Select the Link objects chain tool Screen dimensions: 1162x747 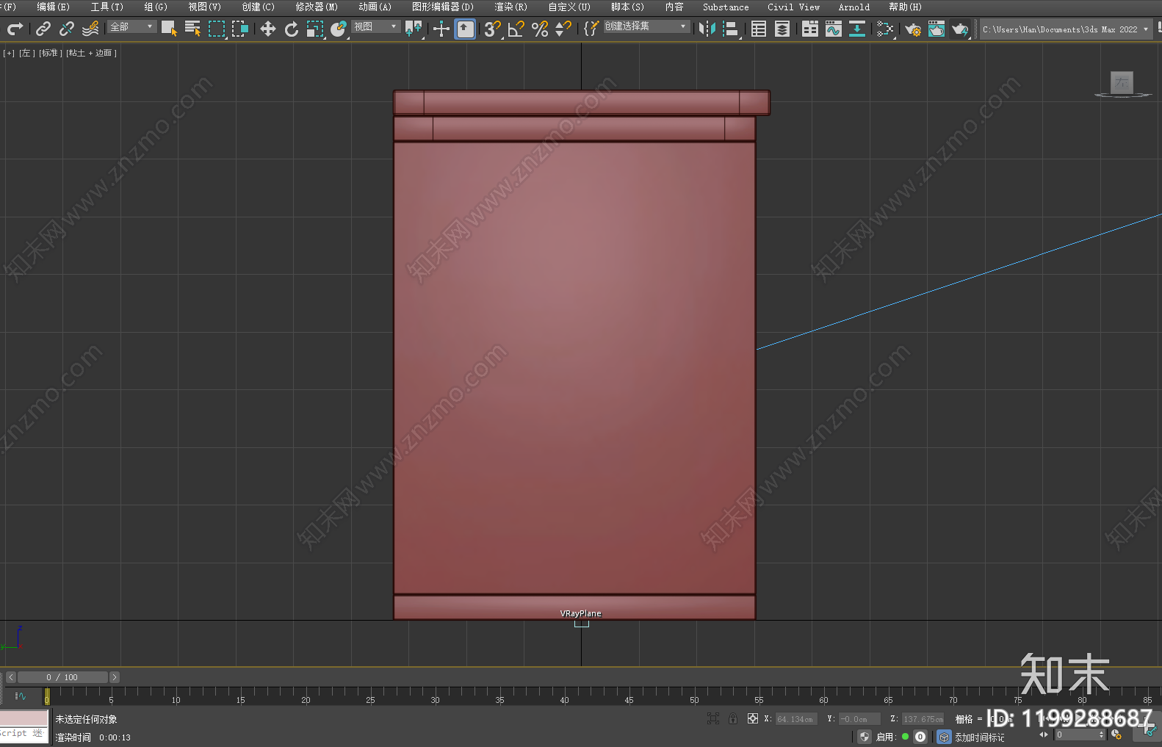coord(43,29)
